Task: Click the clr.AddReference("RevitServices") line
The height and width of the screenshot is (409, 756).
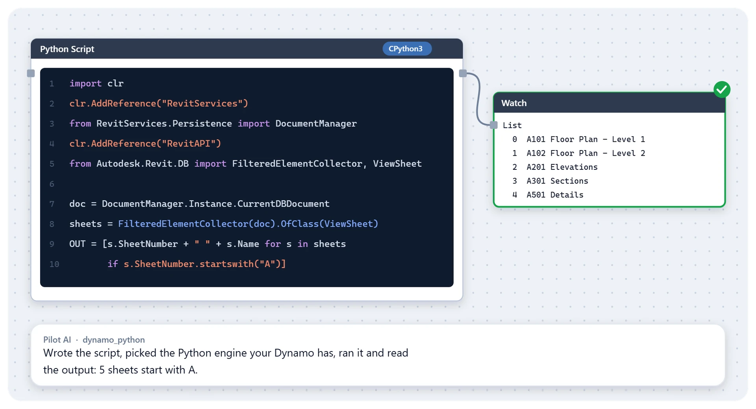Action: pyautogui.click(x=159, y=104)
